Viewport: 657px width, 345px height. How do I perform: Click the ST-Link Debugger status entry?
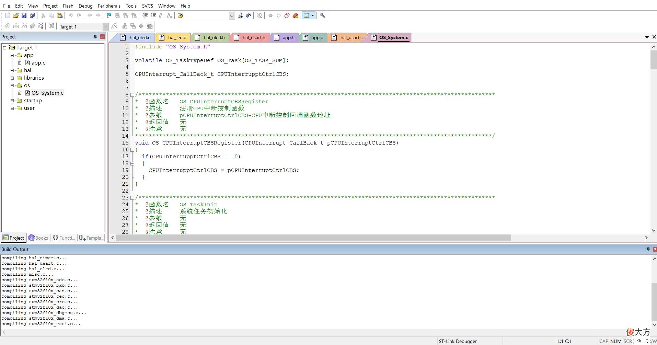(458, 341)
